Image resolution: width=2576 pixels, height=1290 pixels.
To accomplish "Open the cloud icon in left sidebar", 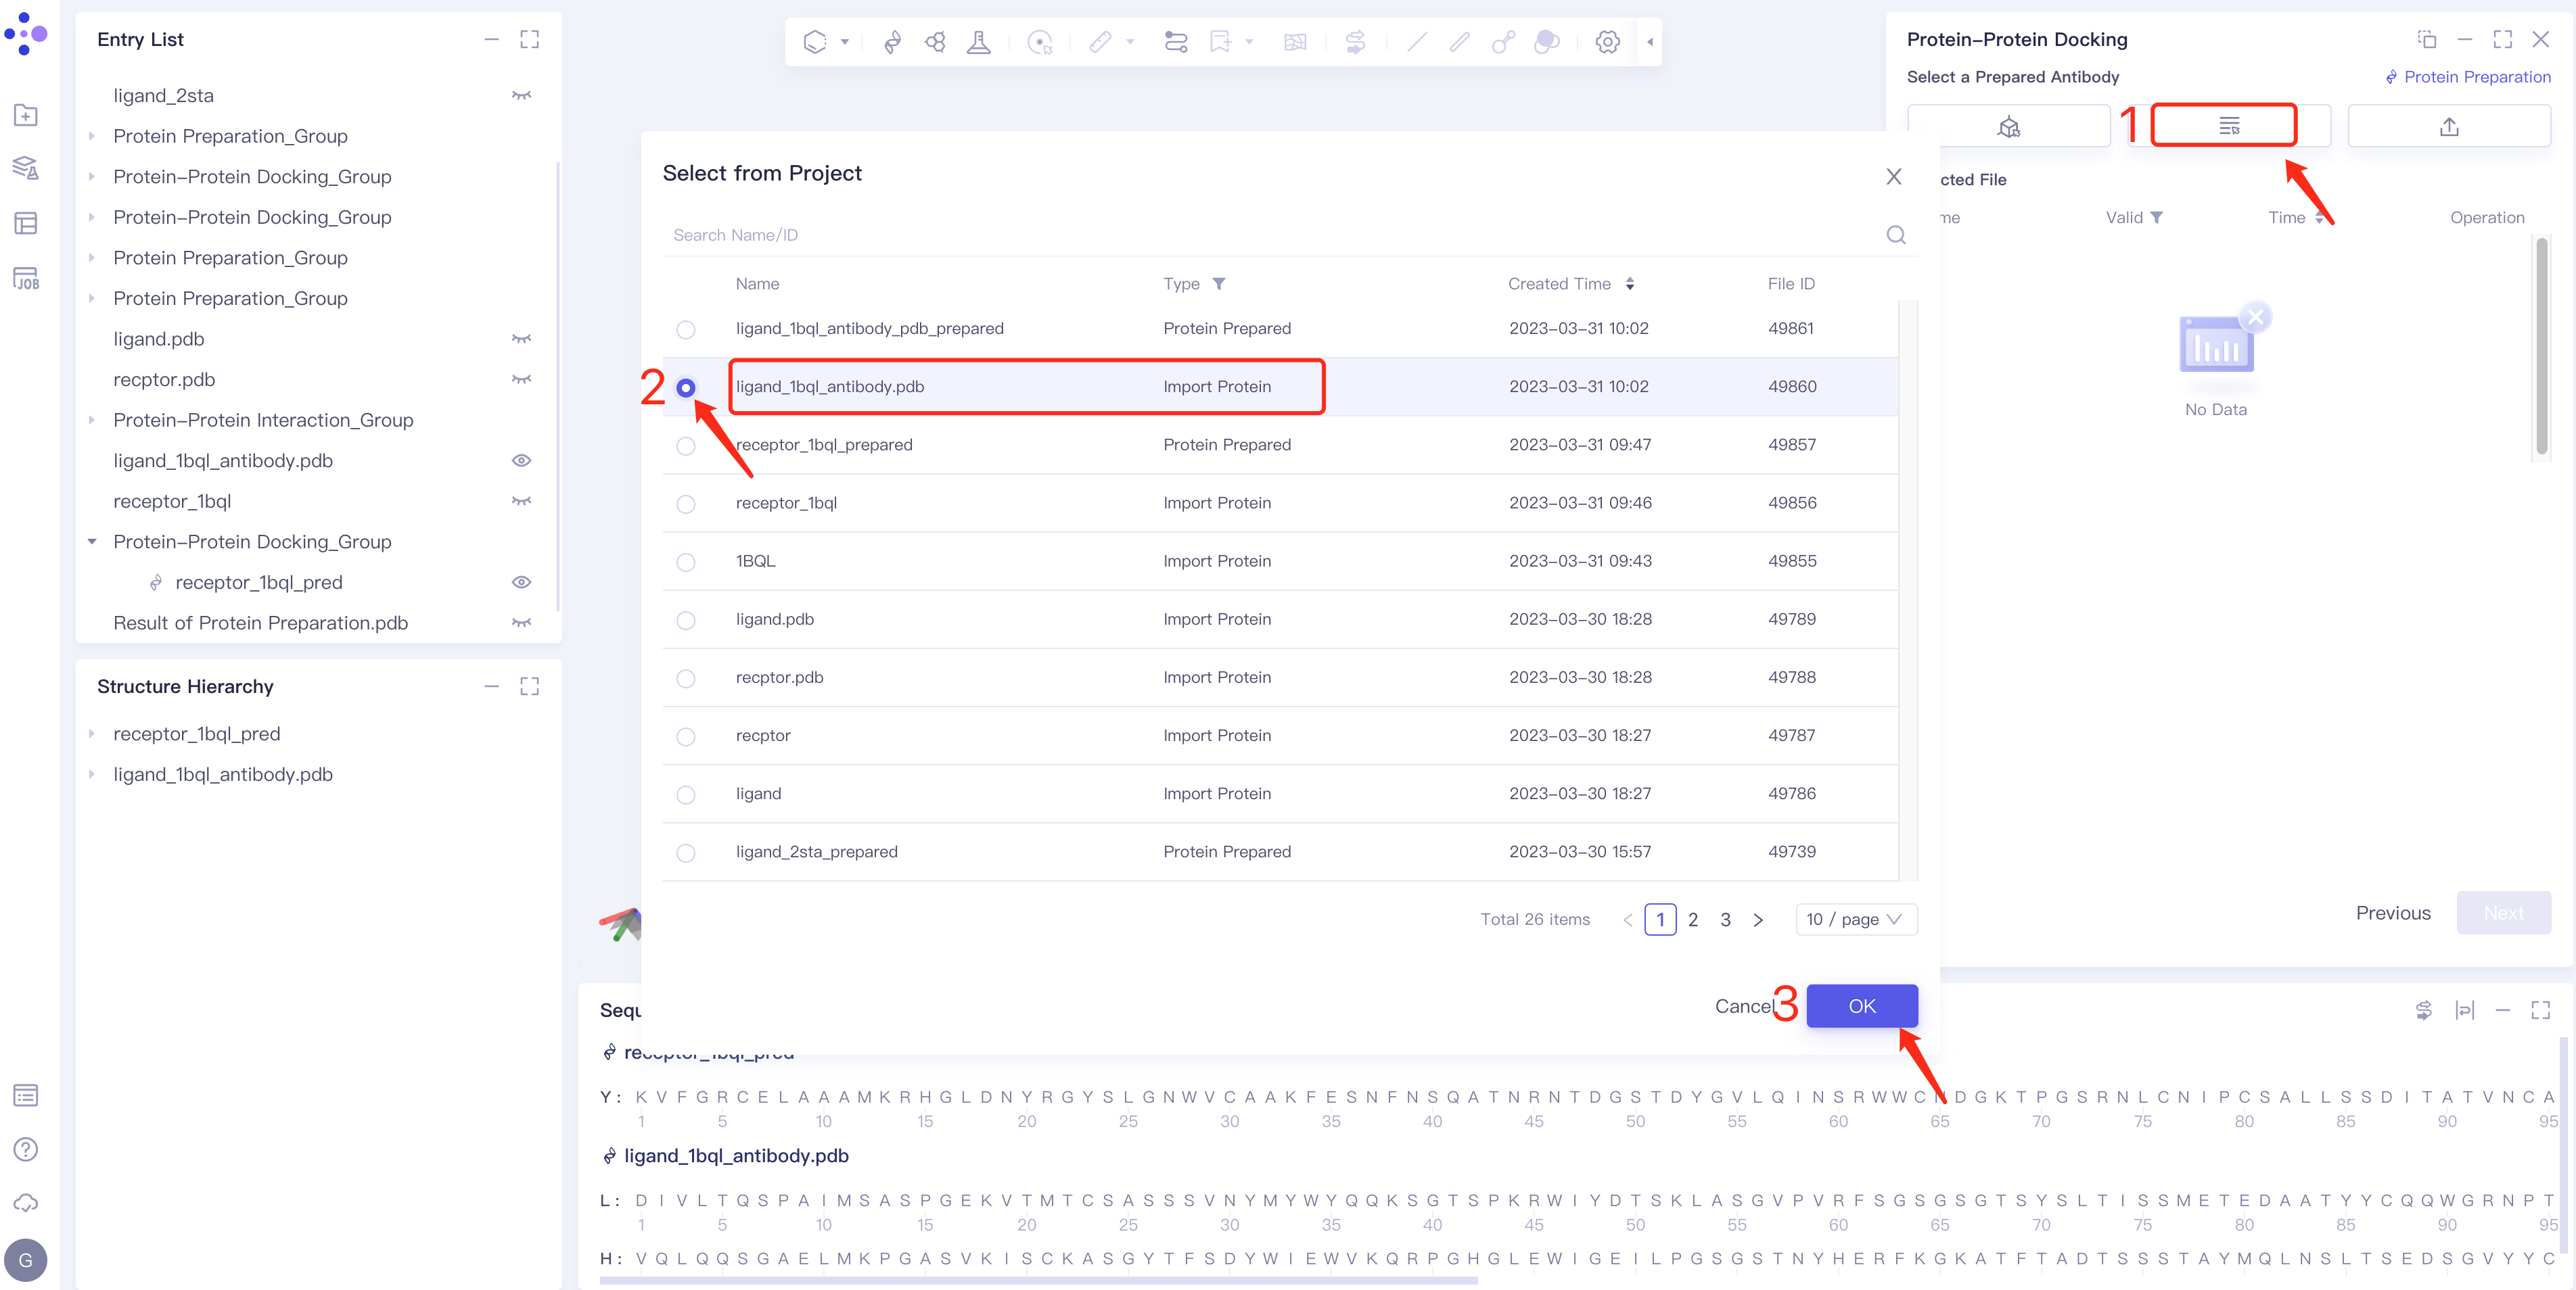I will coord(26,1203).
